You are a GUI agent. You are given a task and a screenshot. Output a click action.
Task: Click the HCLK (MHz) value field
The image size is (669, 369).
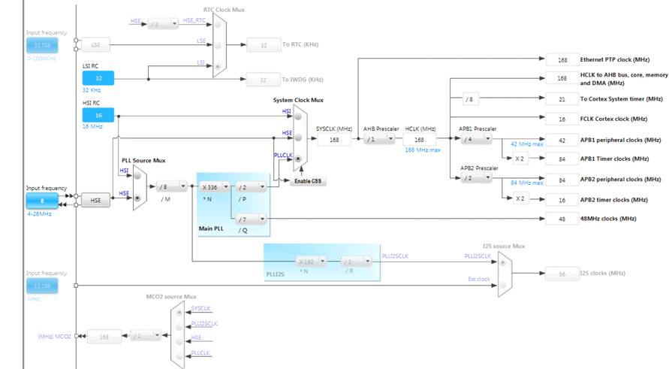[x=419, y=140]
